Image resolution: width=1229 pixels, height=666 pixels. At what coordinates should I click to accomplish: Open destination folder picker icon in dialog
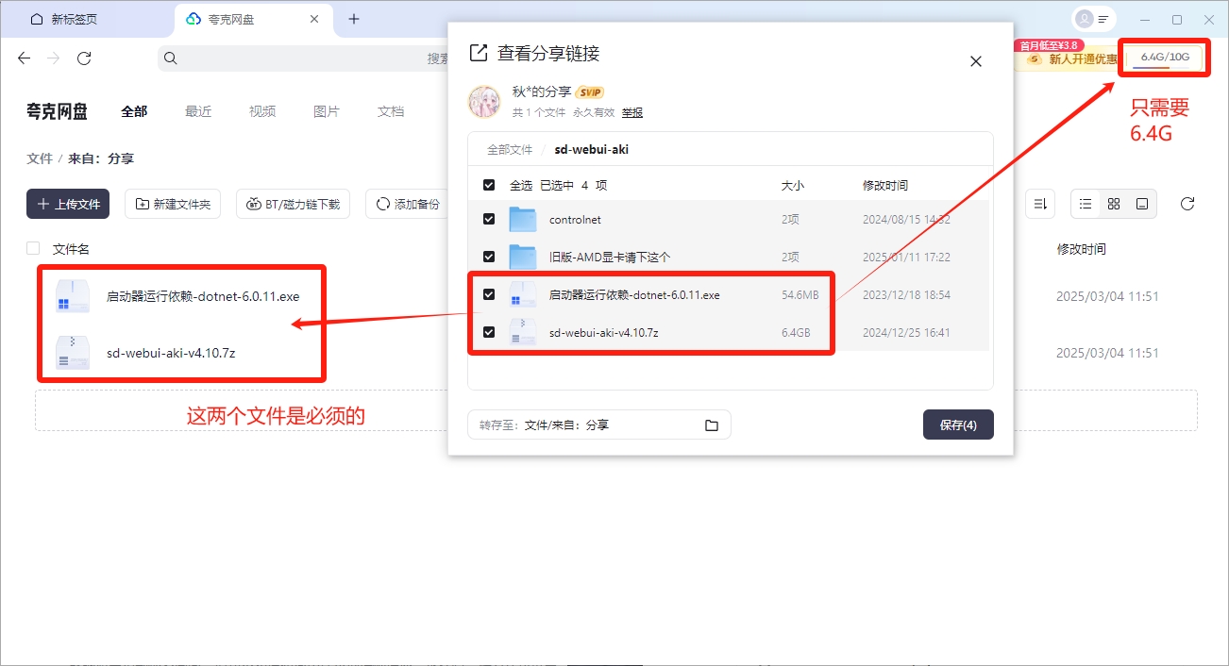tap(712, 425)
